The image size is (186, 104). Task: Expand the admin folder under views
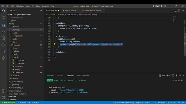(x=25, y=51)
